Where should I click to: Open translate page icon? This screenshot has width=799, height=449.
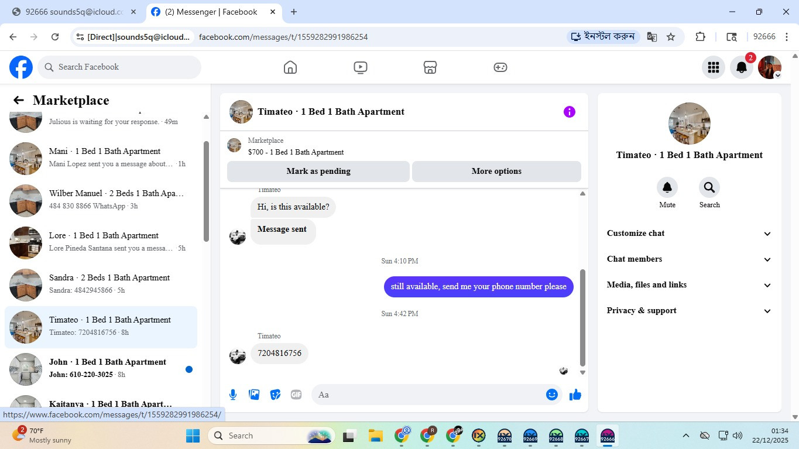tap(651, 37)
